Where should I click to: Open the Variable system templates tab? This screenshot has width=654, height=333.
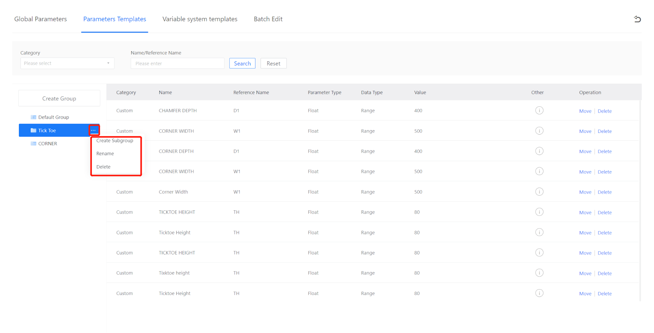(200, 19)
